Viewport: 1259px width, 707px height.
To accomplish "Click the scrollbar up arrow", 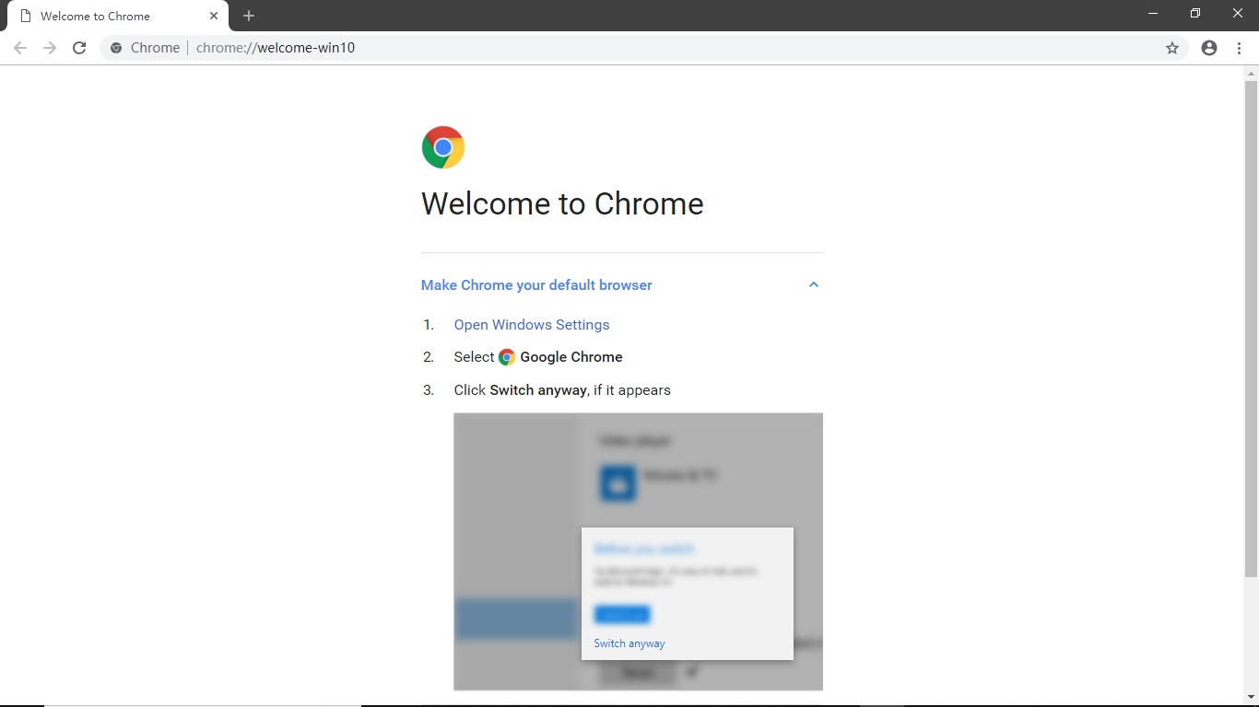I will click(x=1251, y=73).
